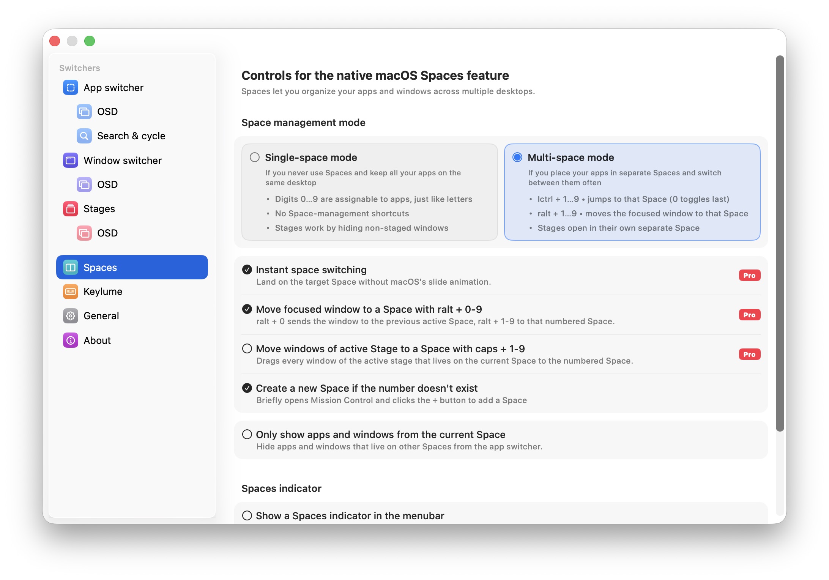The image size is (829, 580).
Task: Click "Land on the target Space" description
Action: point(374,282)
